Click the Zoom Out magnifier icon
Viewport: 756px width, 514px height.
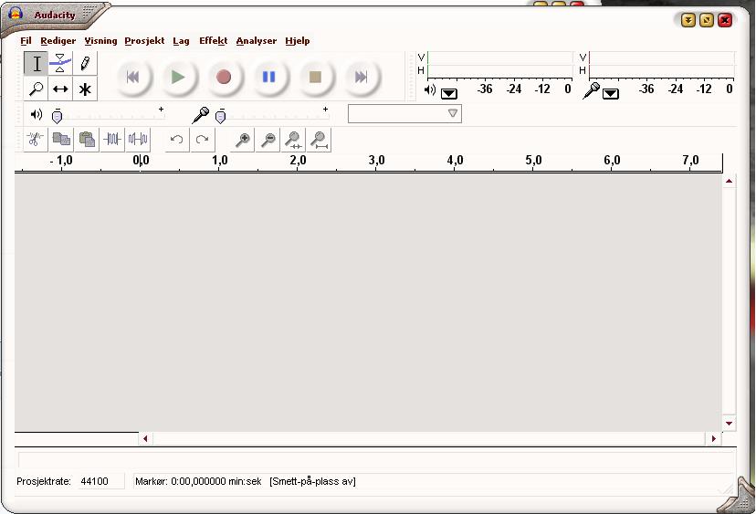pos(268,140)
